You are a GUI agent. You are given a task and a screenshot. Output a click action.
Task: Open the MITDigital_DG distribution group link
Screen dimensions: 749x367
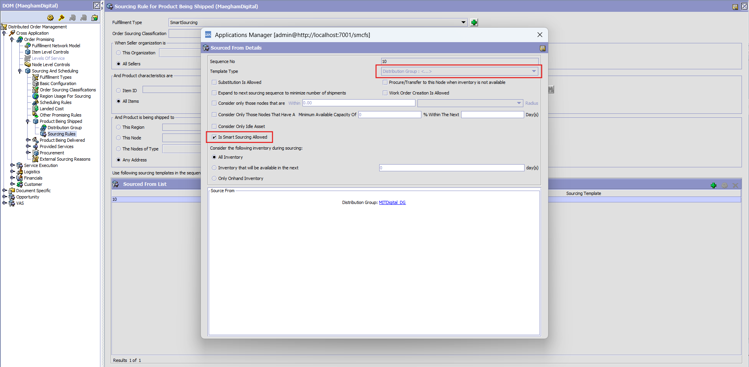[x=392, y=202]
